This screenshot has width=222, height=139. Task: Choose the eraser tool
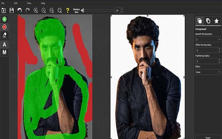pos(5,35)
